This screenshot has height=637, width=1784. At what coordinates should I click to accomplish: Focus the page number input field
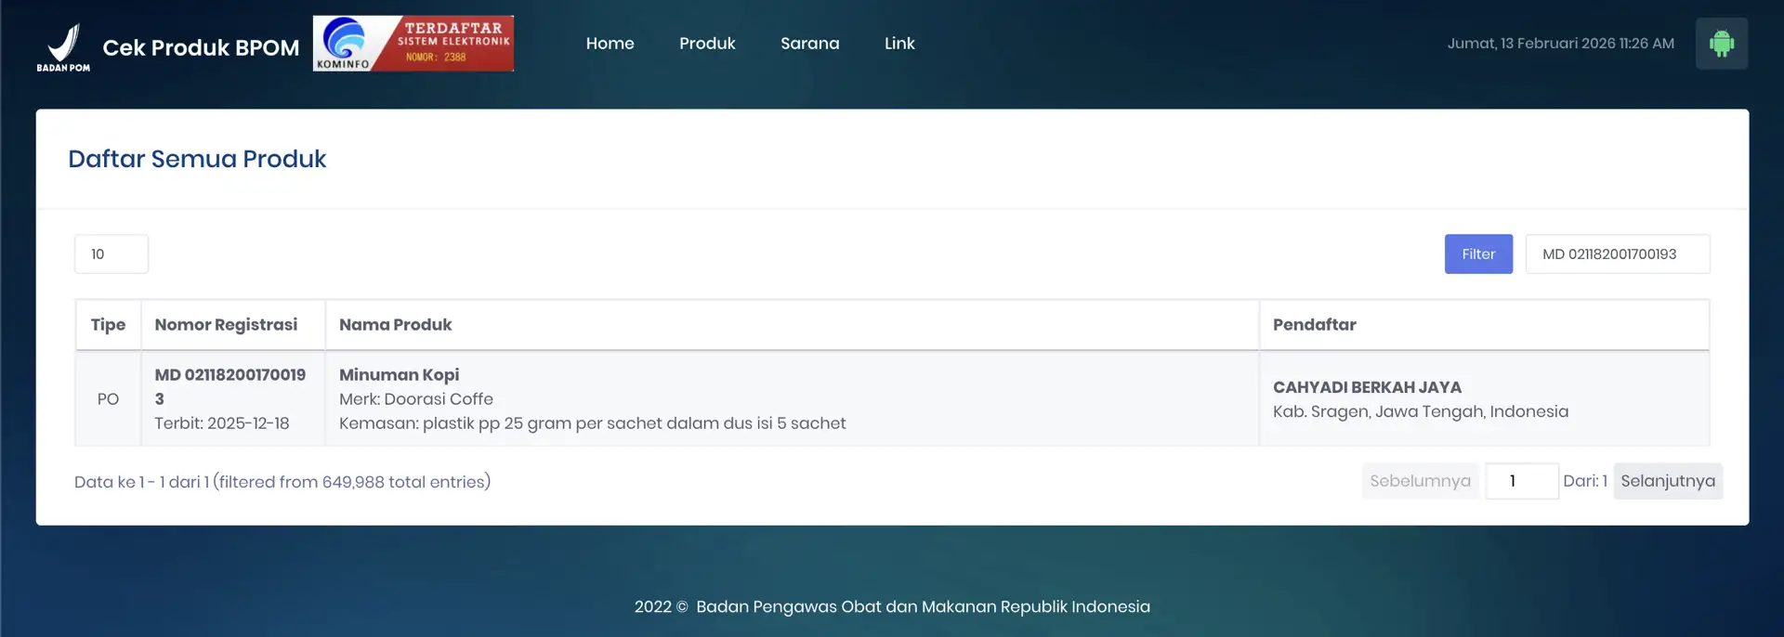(1521, 481)
